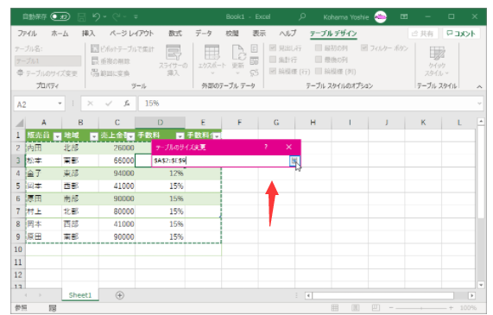Open the 表示 tab

coord(259,34)
